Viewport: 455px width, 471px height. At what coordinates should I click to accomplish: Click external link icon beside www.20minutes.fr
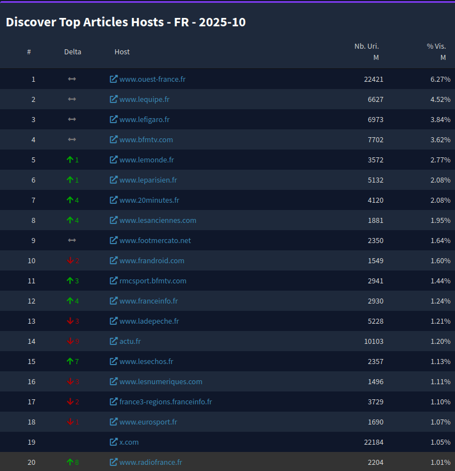coord(114,200)
